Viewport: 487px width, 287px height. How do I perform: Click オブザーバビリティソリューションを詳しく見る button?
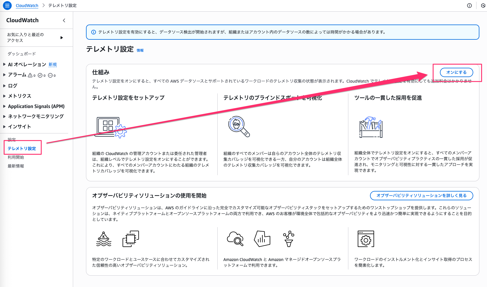click(x=421, y=196)
